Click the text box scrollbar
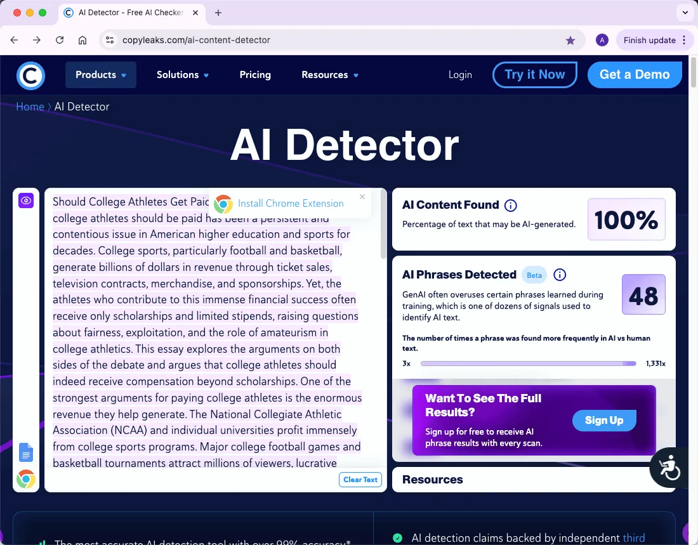The height and width of the screenshot is (545, 698). click(384, 225)
